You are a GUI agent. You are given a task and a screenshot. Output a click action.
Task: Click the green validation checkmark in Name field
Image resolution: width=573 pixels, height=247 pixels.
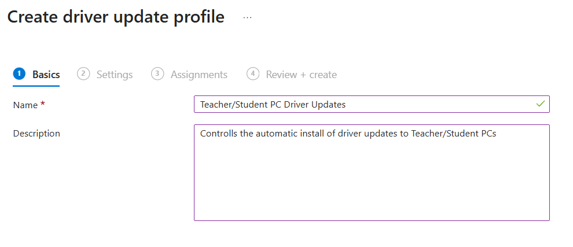tap(541, 104)
